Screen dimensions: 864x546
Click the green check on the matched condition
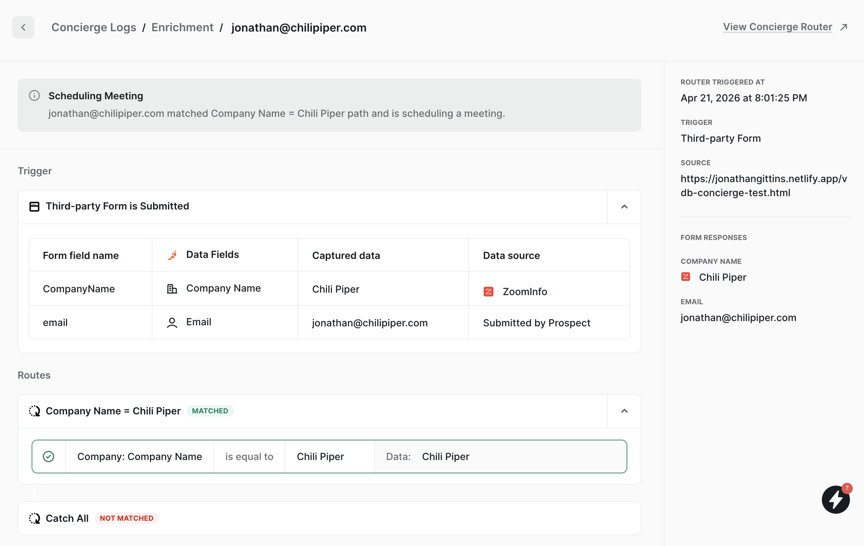[48, 456]
